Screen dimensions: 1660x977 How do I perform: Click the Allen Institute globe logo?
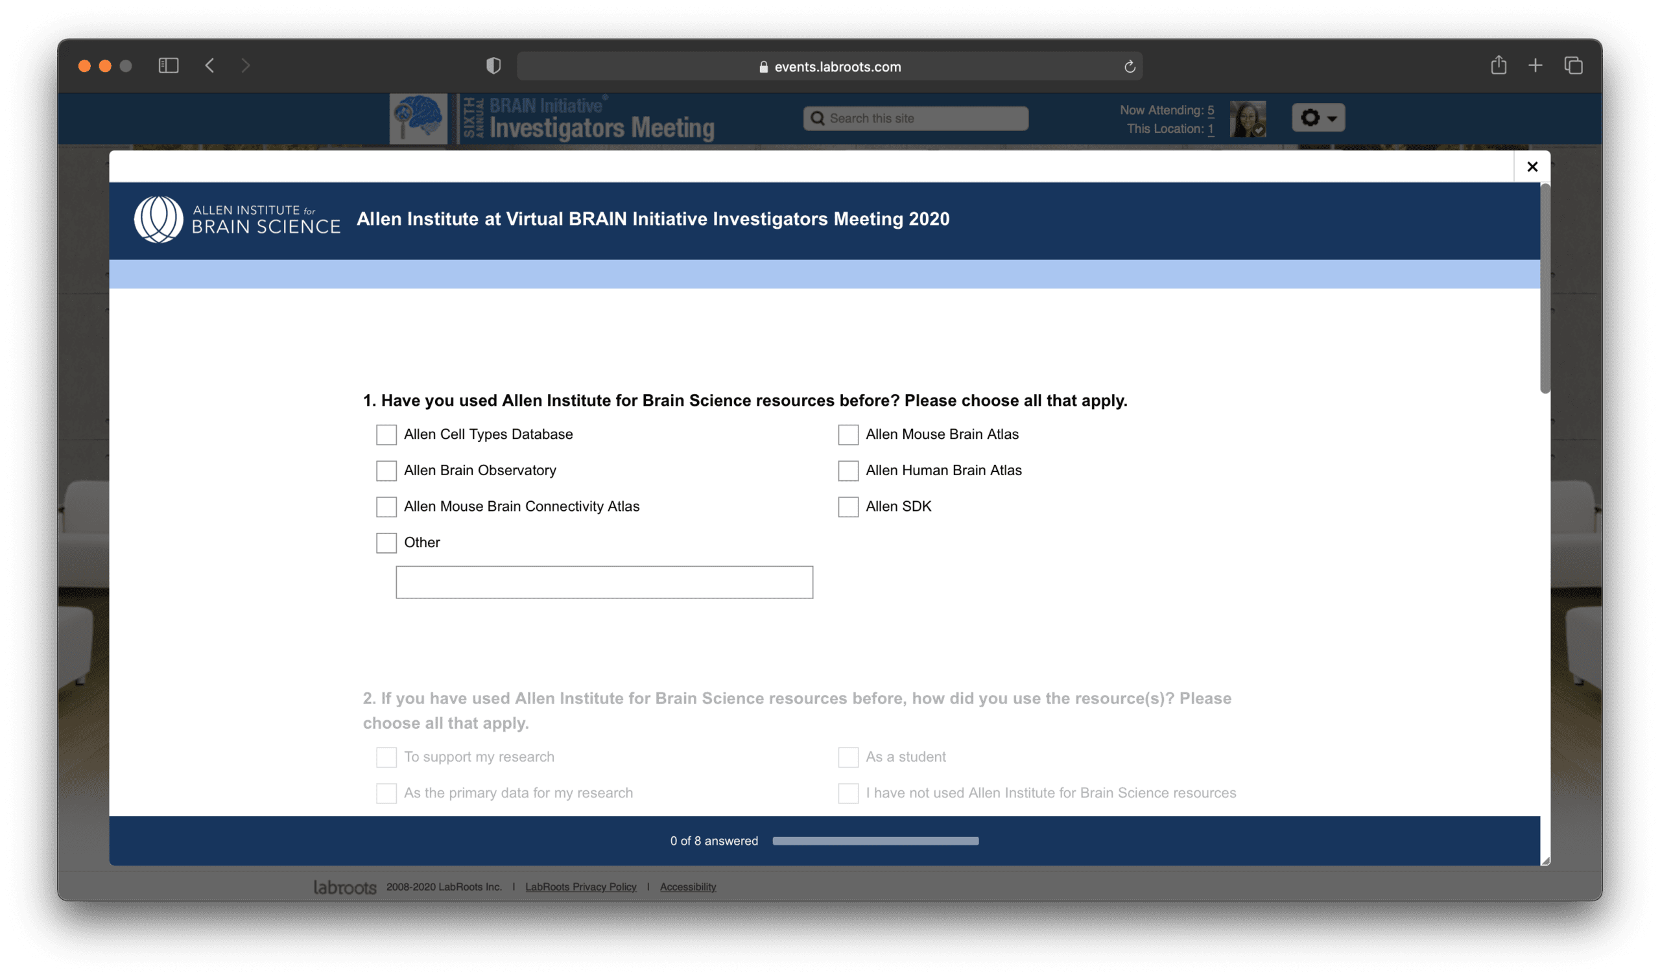click(159, 218)
